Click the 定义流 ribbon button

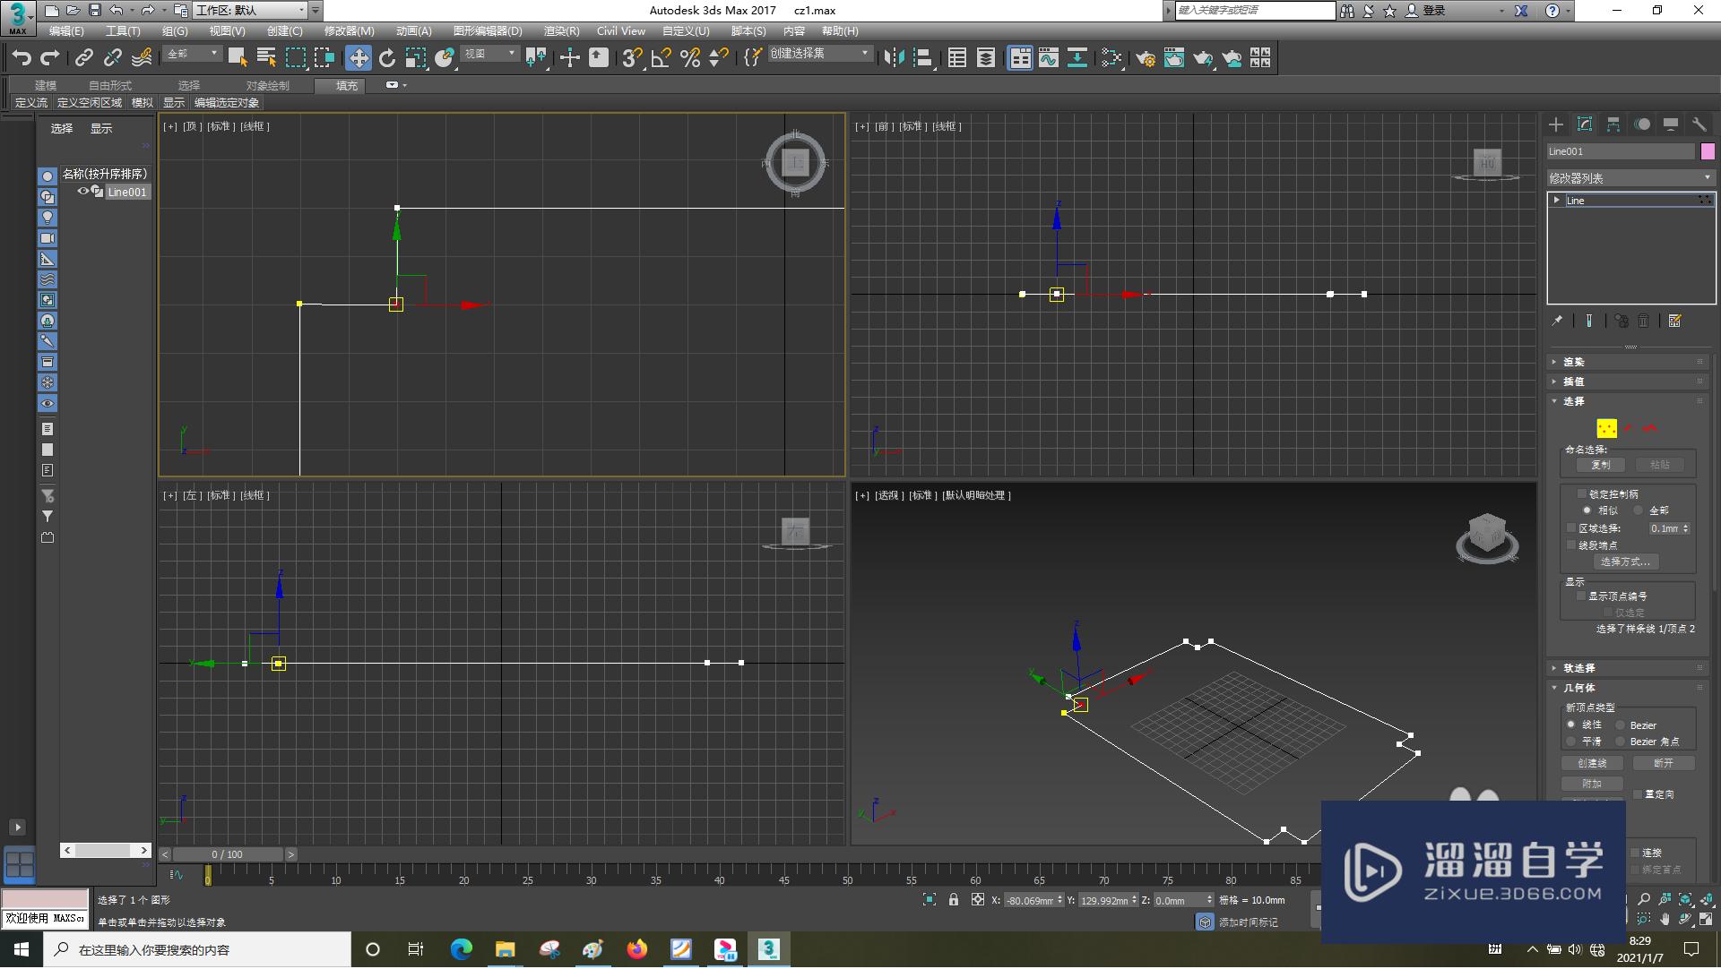pyautogui.click(x=31, y=103)
